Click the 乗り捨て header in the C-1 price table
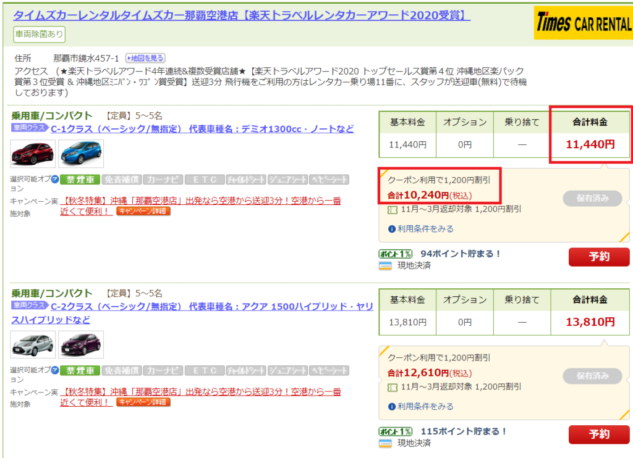The image size is (633, 458). click(x=522, y=122)
